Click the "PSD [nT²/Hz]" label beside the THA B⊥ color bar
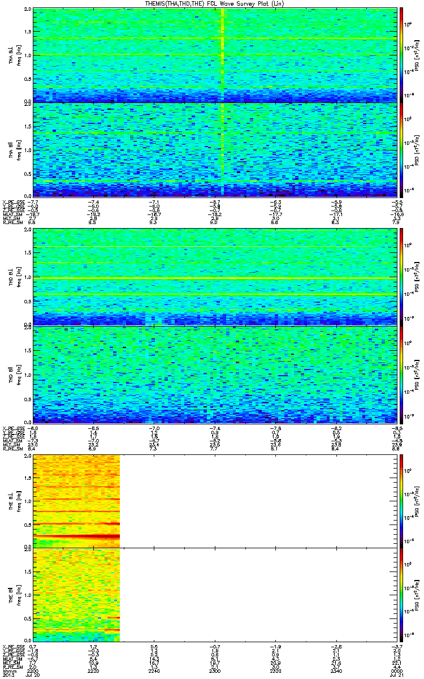Image resolution: width=424 pixels, height=679 pixels. point(417,55)
